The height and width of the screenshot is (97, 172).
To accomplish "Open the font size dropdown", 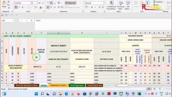I will click(x=37, y=3).
